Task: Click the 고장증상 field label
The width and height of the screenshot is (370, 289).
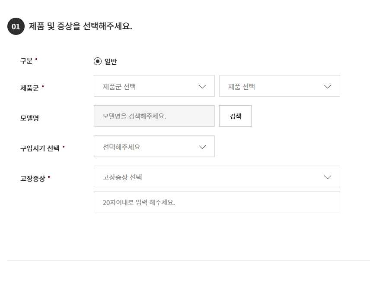Action: [32, 178]
